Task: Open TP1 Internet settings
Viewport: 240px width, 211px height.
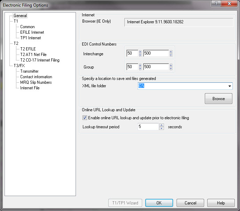Action: pyautogui.click(x=31, y=38)
